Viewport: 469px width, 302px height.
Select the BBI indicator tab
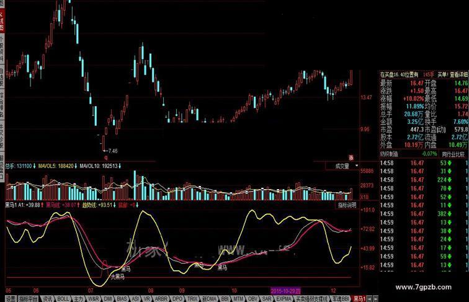[x=225, y=298]
